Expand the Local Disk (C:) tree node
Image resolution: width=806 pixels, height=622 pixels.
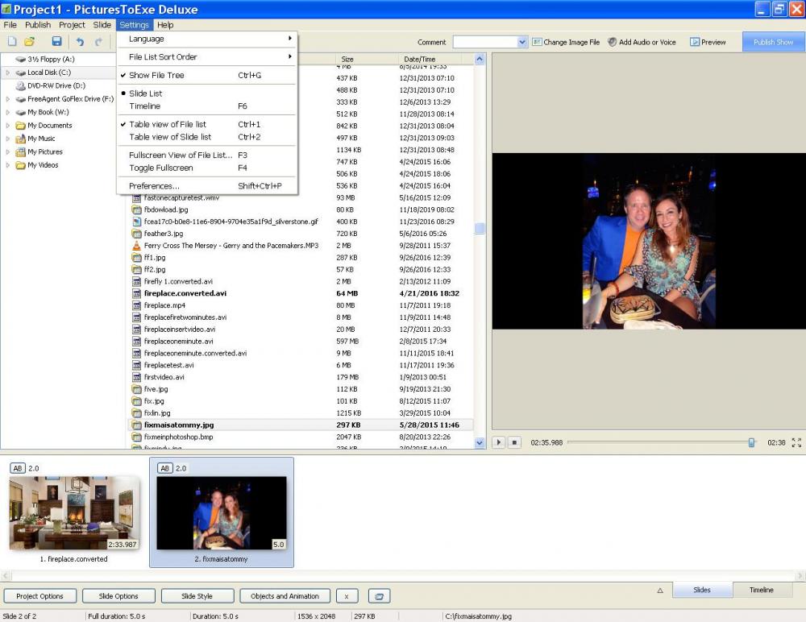pyautogui.click(x=8, y=73)
